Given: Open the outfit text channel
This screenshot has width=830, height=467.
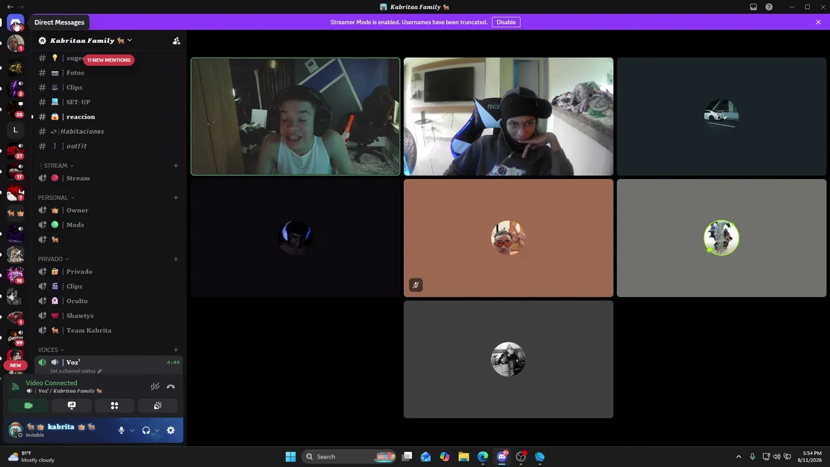Looking at the screenshot, I should coord(108,146).
